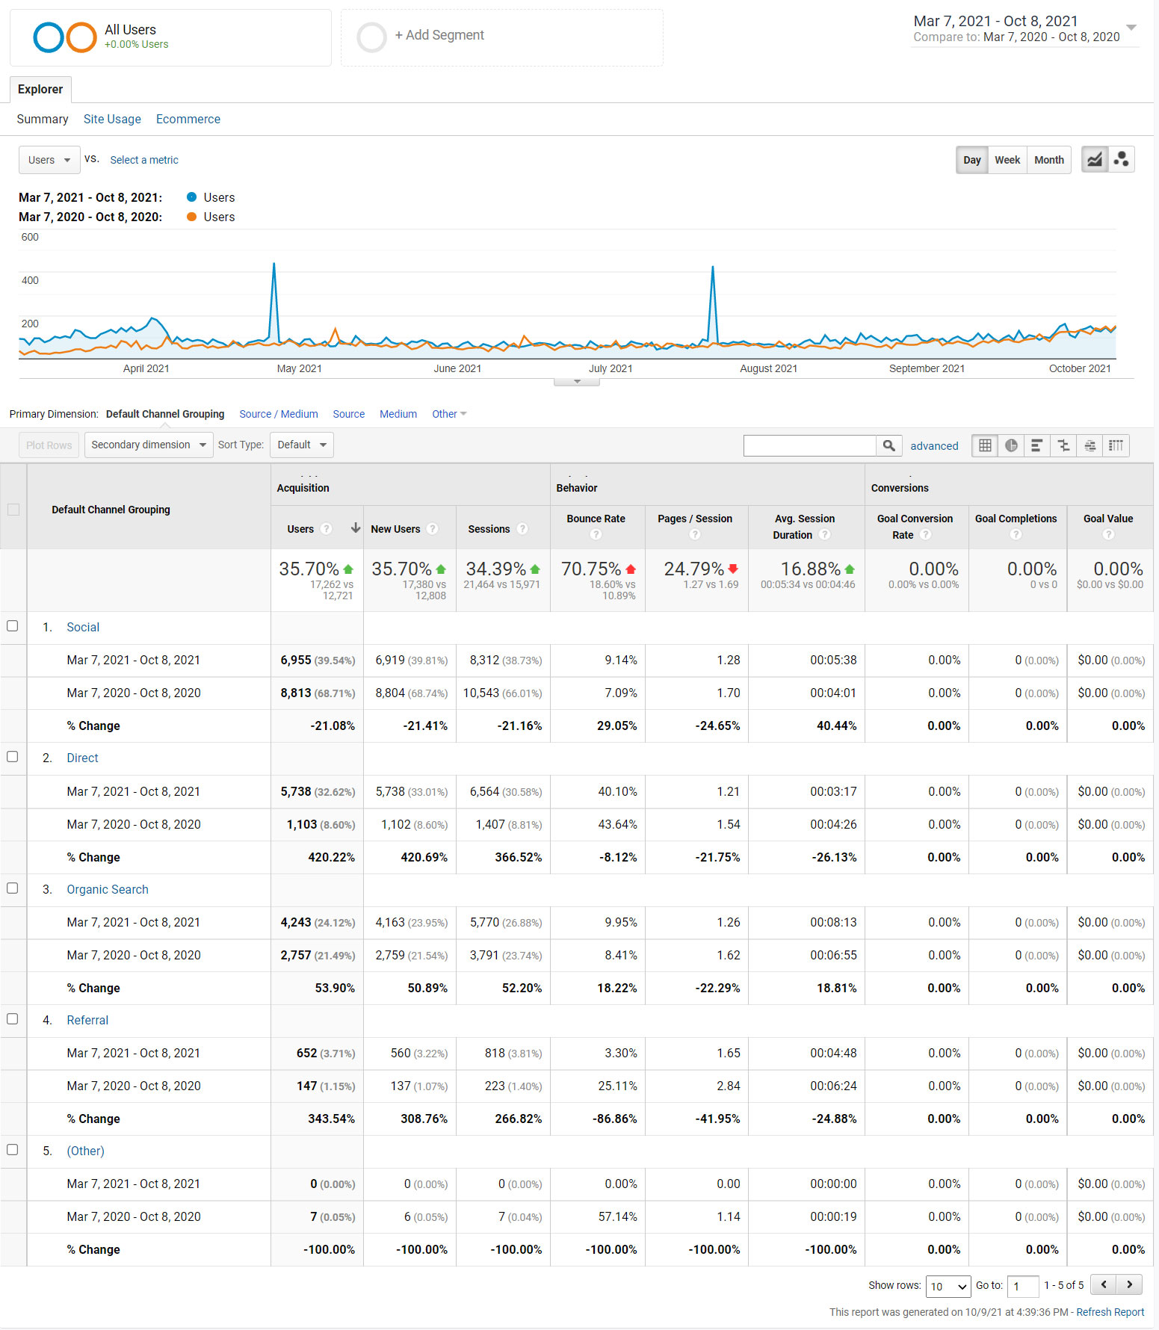Image resolution: width=1159 pixels, height=1330 pixels.
Task: Select the performance bar view icon
Action: pos(1037,446)
